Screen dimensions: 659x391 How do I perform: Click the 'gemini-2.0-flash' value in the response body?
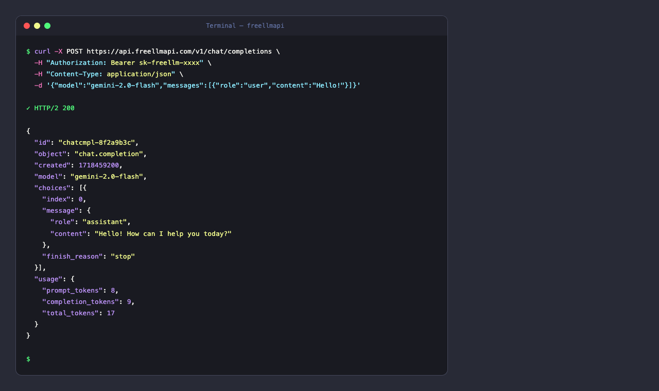(107, 177)
